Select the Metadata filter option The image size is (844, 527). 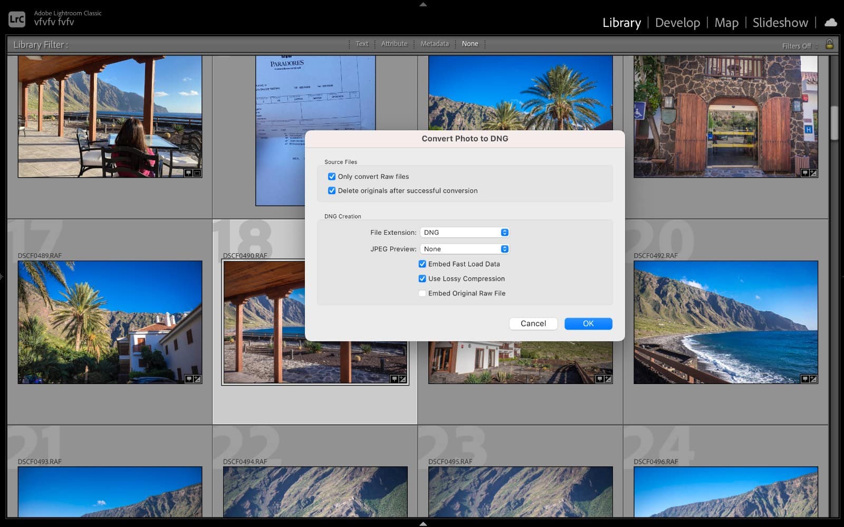pyautogui.click(x=435, y=44)
